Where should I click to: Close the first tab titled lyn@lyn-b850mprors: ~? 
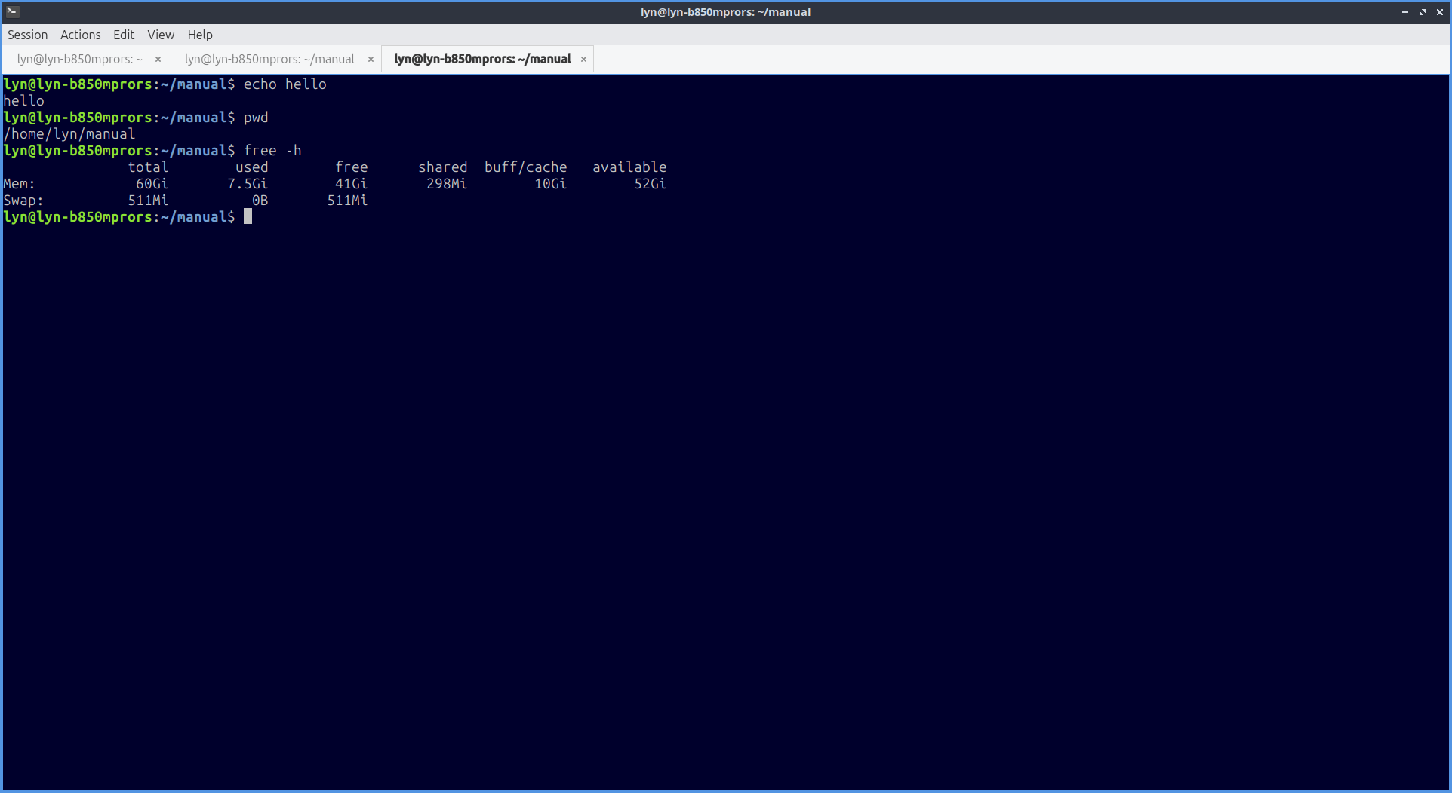pyautogui.click(x=158, y=59)
